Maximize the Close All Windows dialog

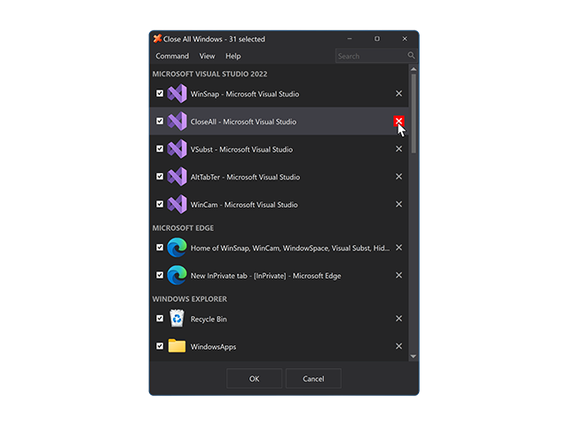point(377,38)
